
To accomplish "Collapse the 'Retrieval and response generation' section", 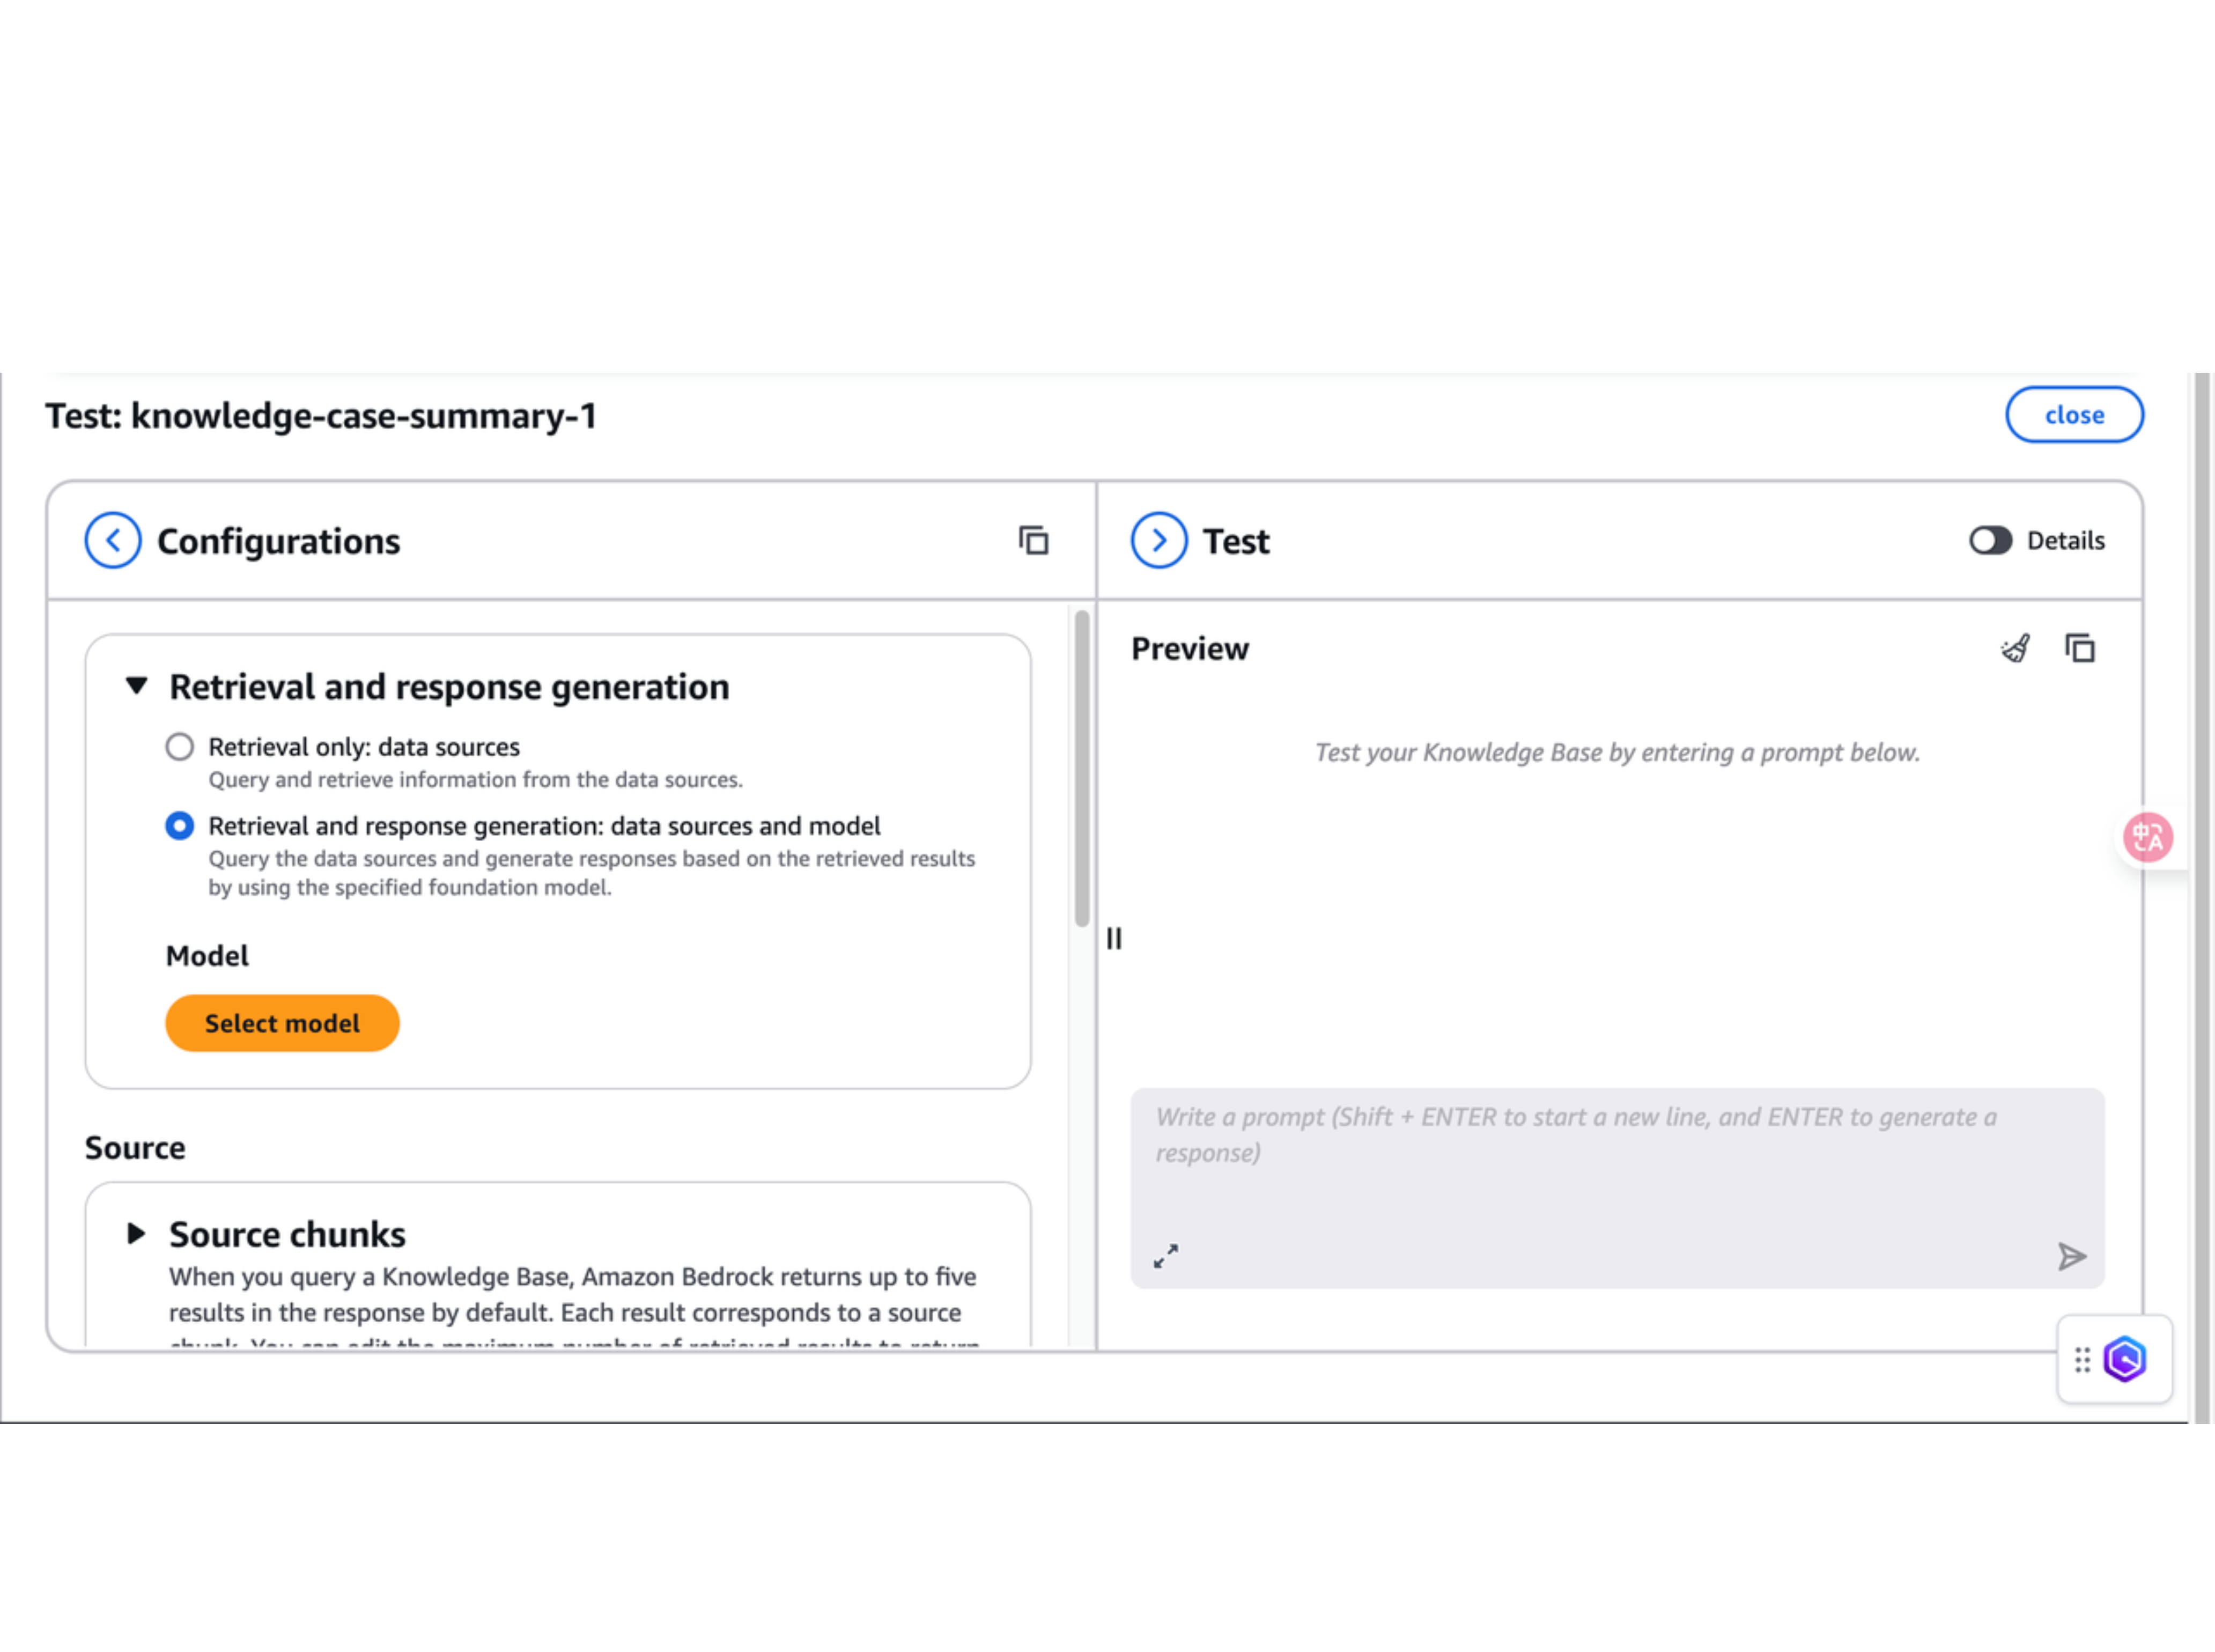I will (x=137, y=686).
